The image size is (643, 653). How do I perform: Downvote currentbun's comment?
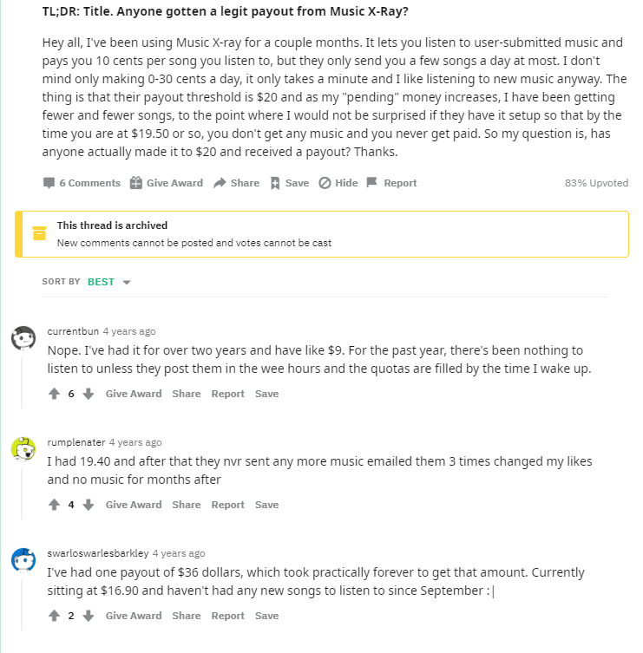click(88, 394)
